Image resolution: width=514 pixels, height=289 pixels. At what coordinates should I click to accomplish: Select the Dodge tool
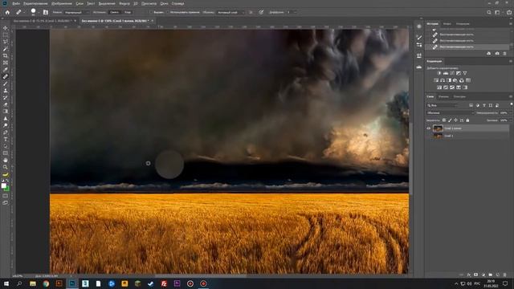click(6, 125)
